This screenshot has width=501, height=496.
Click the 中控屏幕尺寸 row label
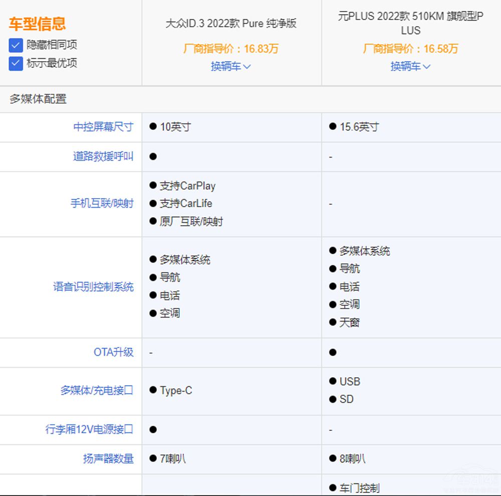(x=103, y=127)
